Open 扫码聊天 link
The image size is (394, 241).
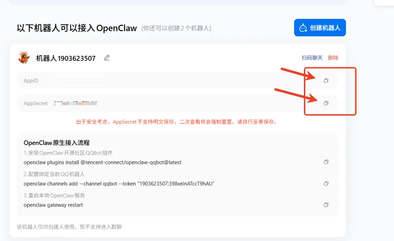312,58
